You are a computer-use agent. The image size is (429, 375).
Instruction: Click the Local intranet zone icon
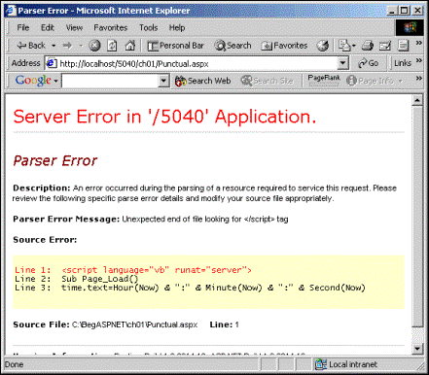[320, 364]
